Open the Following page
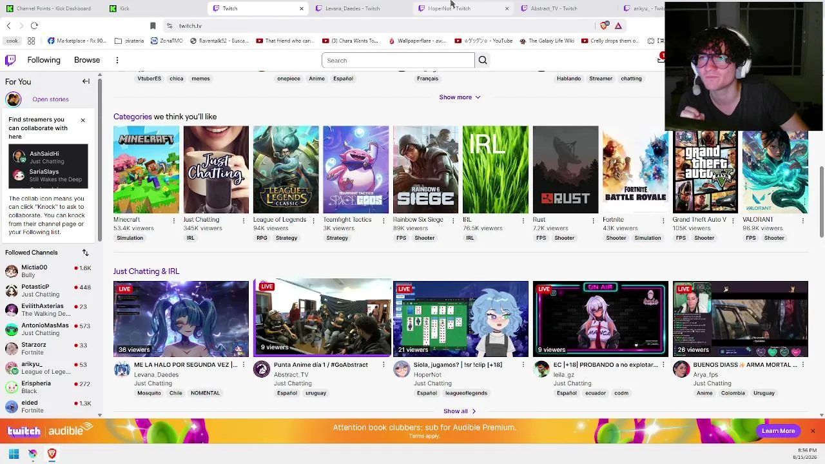Screen dimensions: 825x464 click(44, 60)
